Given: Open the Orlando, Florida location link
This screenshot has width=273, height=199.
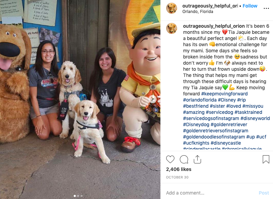Looking at the screenshot, I should coord(198,12).
